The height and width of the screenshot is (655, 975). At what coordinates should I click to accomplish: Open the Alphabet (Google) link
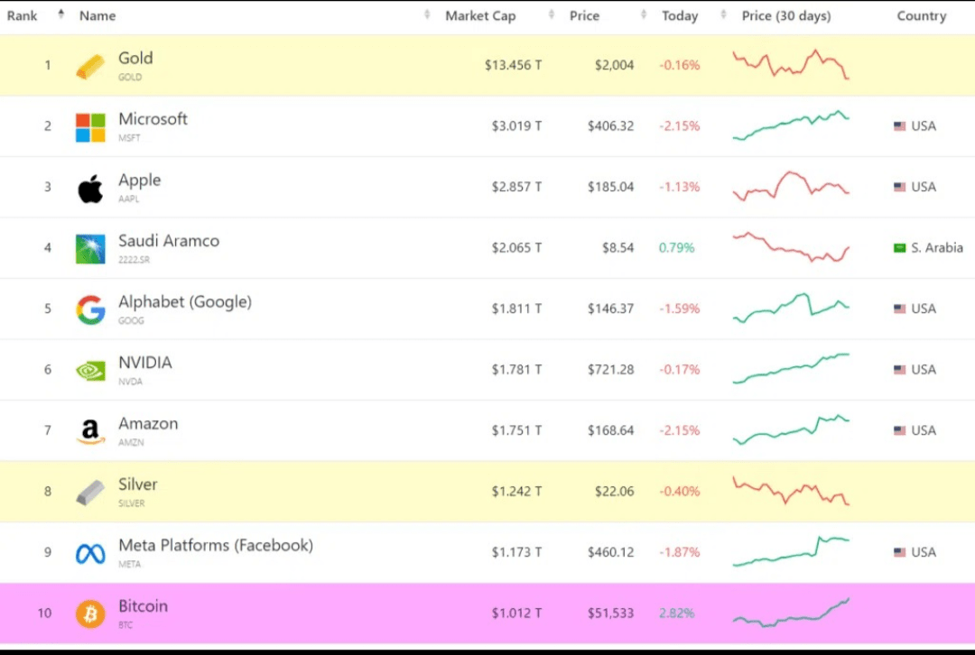tap(185, 302)
